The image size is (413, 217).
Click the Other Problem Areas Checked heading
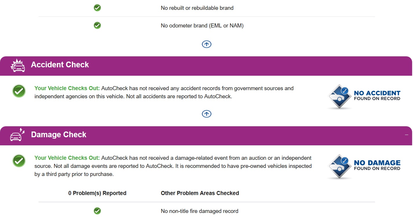tap(200, 193)
